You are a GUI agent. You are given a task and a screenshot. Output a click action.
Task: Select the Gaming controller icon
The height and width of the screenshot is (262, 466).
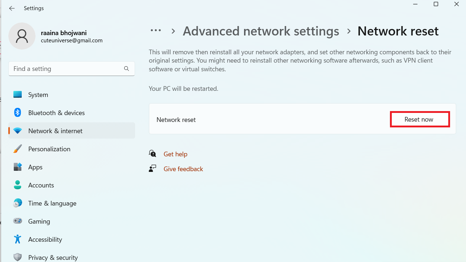[17, 221]
